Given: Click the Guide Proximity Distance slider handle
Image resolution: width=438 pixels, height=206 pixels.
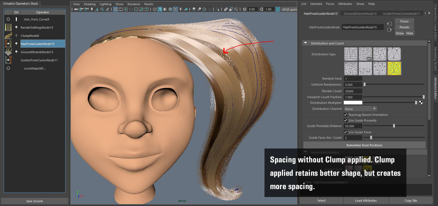Looking at the screenshot, I should (394, 126).
